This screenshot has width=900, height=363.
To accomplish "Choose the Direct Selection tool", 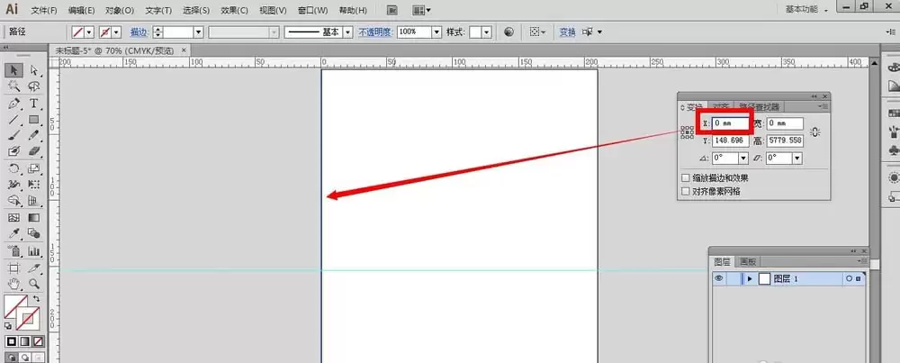I will click(34, 70).
